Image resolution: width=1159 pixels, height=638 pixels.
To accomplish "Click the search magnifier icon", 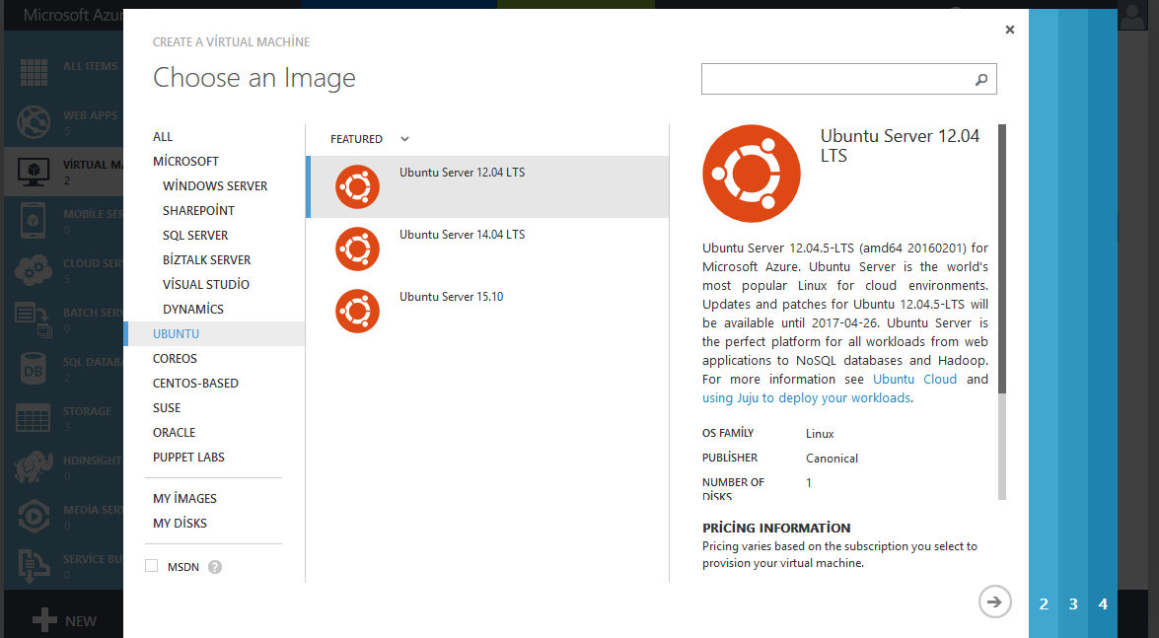I will pos(980,79).
